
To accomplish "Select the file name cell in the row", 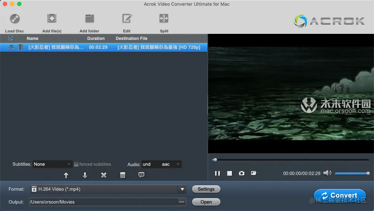I will [56, 47].
